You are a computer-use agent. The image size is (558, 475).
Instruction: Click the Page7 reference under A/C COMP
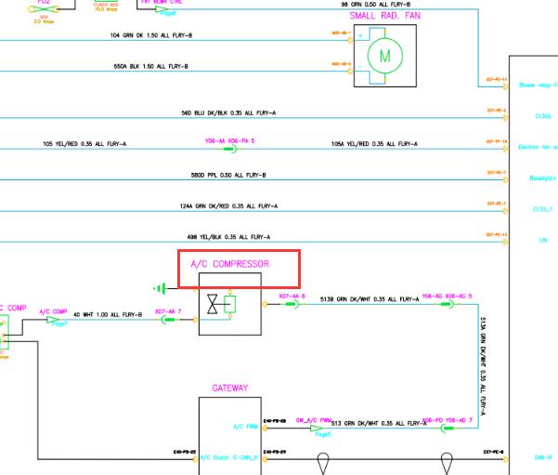59,323
